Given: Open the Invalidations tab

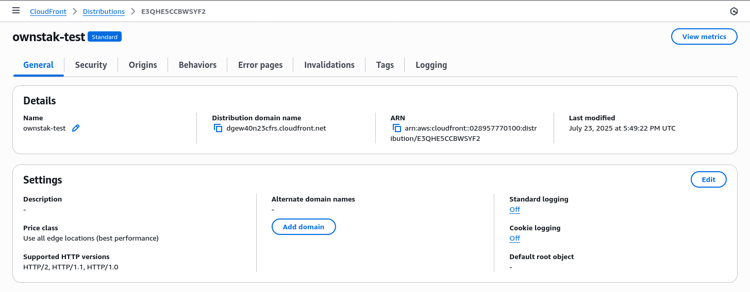Looking at the screenshot, I should [329, 65].
